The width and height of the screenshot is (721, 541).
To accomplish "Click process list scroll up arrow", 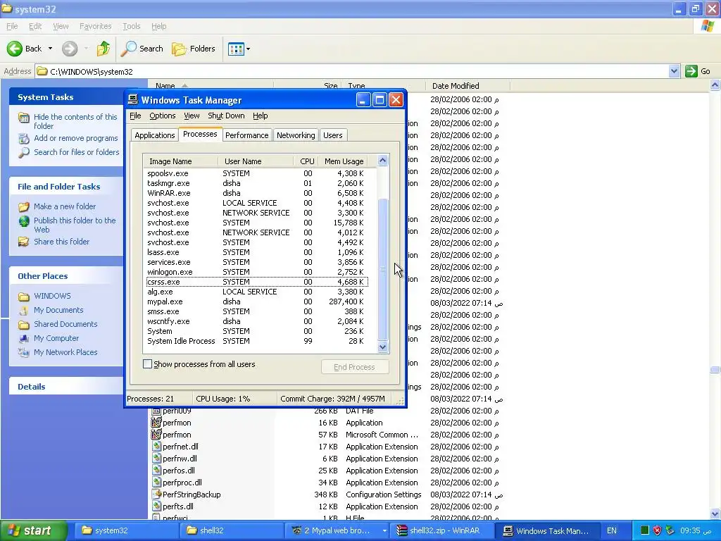I will click(382, 161).
